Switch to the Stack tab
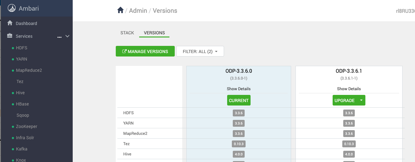Viewport: 415px width, 162px height. point(127,33)
